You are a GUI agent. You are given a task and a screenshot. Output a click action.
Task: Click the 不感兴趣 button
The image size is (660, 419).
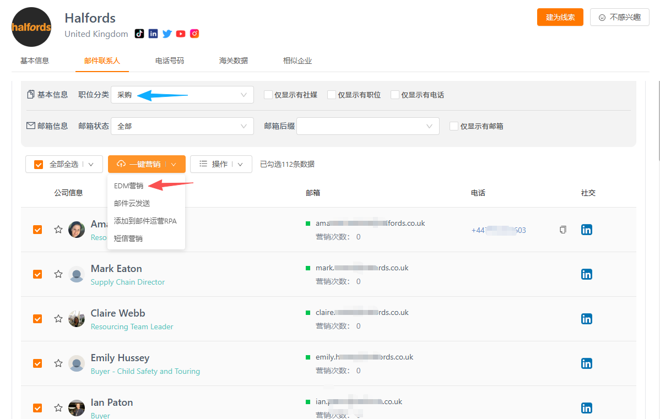620,17
